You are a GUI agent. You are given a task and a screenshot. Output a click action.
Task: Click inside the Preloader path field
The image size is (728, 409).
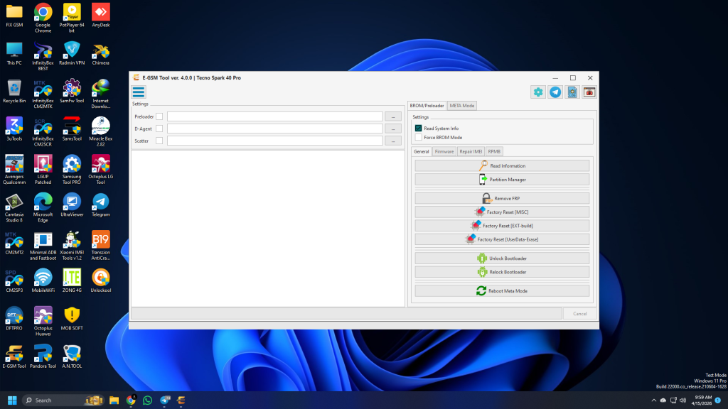point(274,116)
